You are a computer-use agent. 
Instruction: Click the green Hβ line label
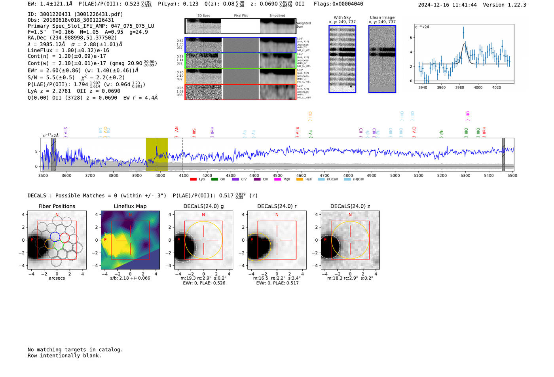coord(442,133)
